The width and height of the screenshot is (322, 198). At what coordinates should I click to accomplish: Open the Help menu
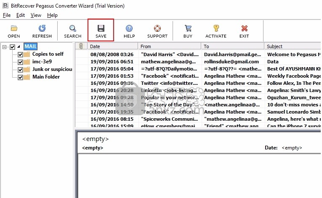[52, 15]
